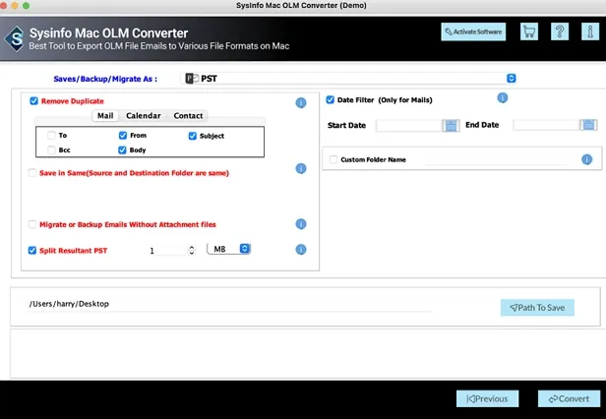Click Path To Save button
606x419 pixels.
pos(537,308)
